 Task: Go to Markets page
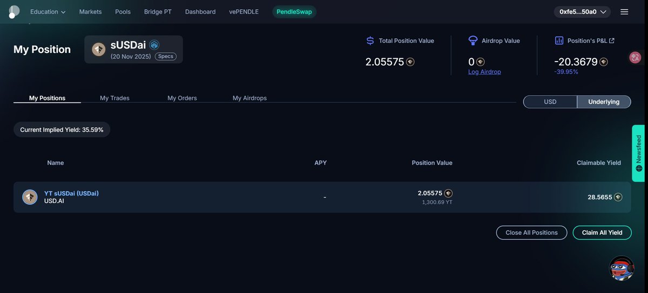(x=90, y=12)
